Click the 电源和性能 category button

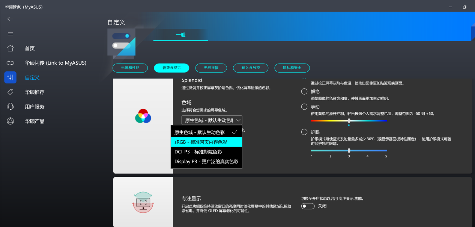pos(130,68)
